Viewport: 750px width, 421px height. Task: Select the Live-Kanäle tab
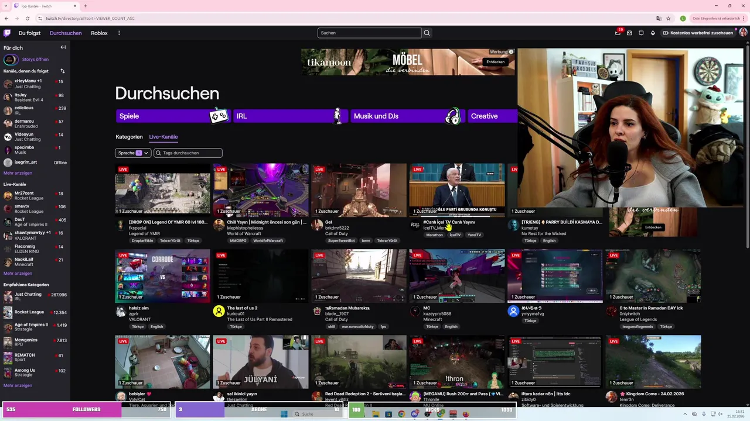[x=163, y=137]
